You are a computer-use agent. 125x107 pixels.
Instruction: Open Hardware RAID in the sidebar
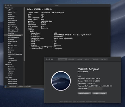click(13, 37)
